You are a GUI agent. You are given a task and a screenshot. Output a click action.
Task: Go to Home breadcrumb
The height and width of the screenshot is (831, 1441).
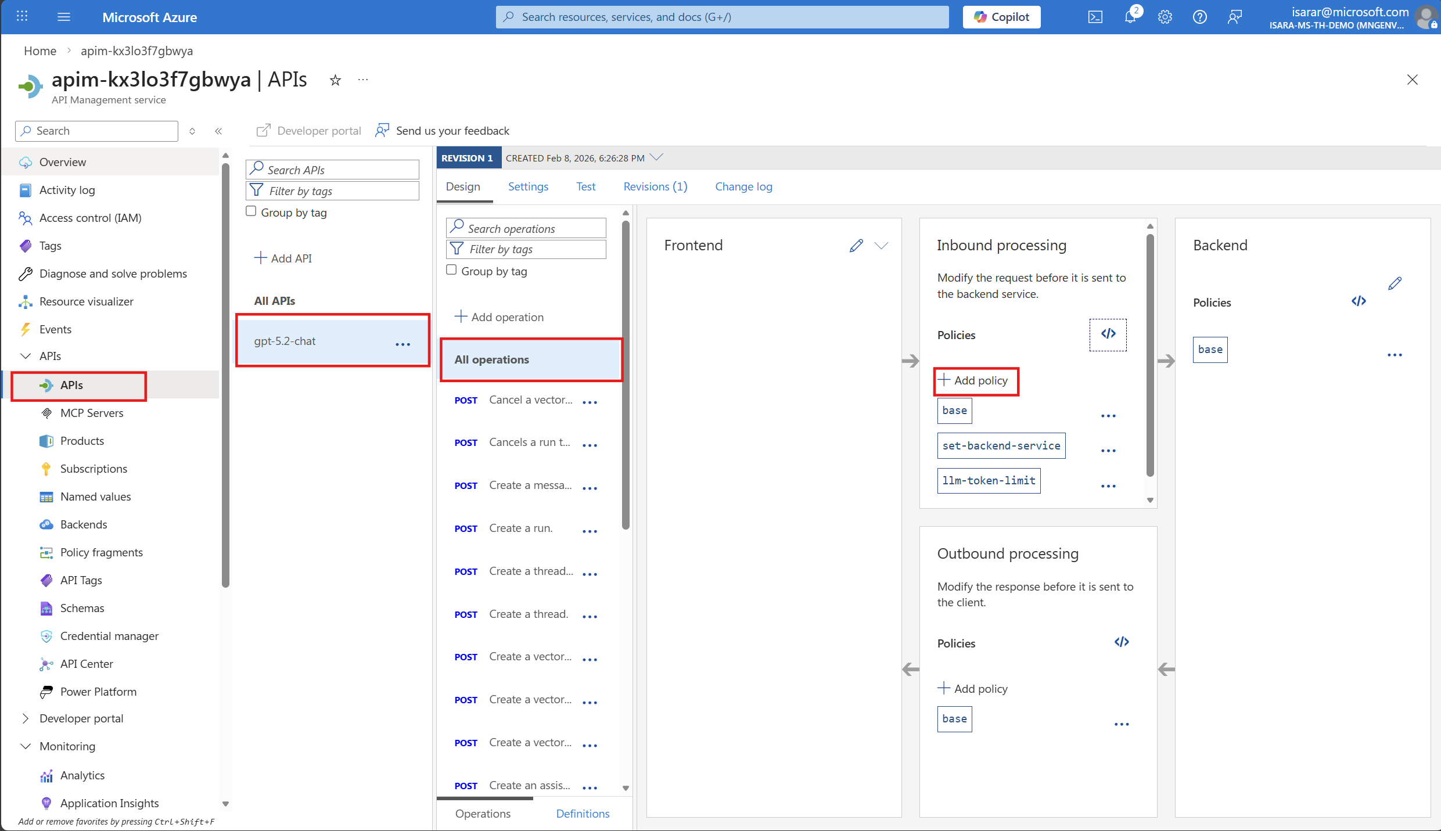tap(40, 51)
